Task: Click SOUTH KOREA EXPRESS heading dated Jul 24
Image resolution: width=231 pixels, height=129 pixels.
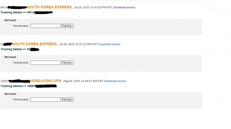Action: pos(49,7)
